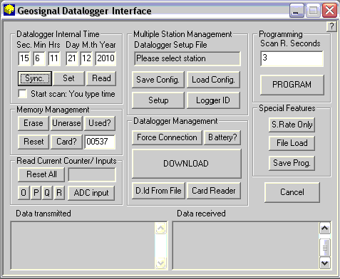Click the Reset memory button
The width and height of the screenshot is (340, 279).
click(34, 142)
